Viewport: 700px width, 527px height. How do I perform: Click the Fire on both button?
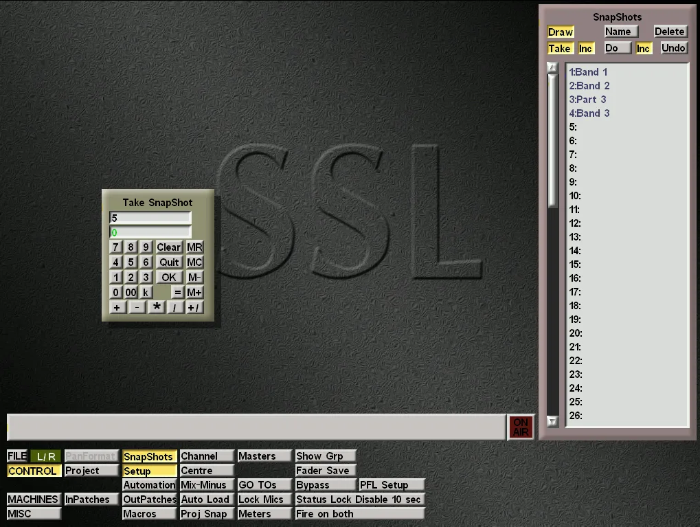(359, 514)
